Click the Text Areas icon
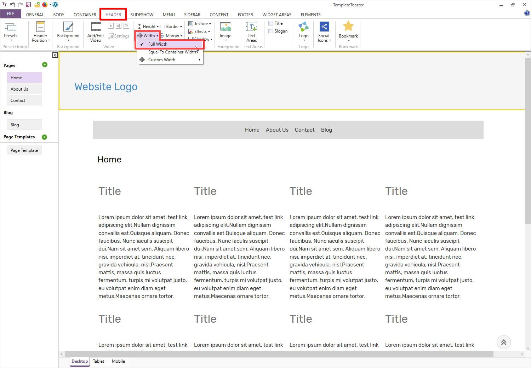Image resolution: width=531 pixels, height=368 pixels. click(x=251, y=31)
